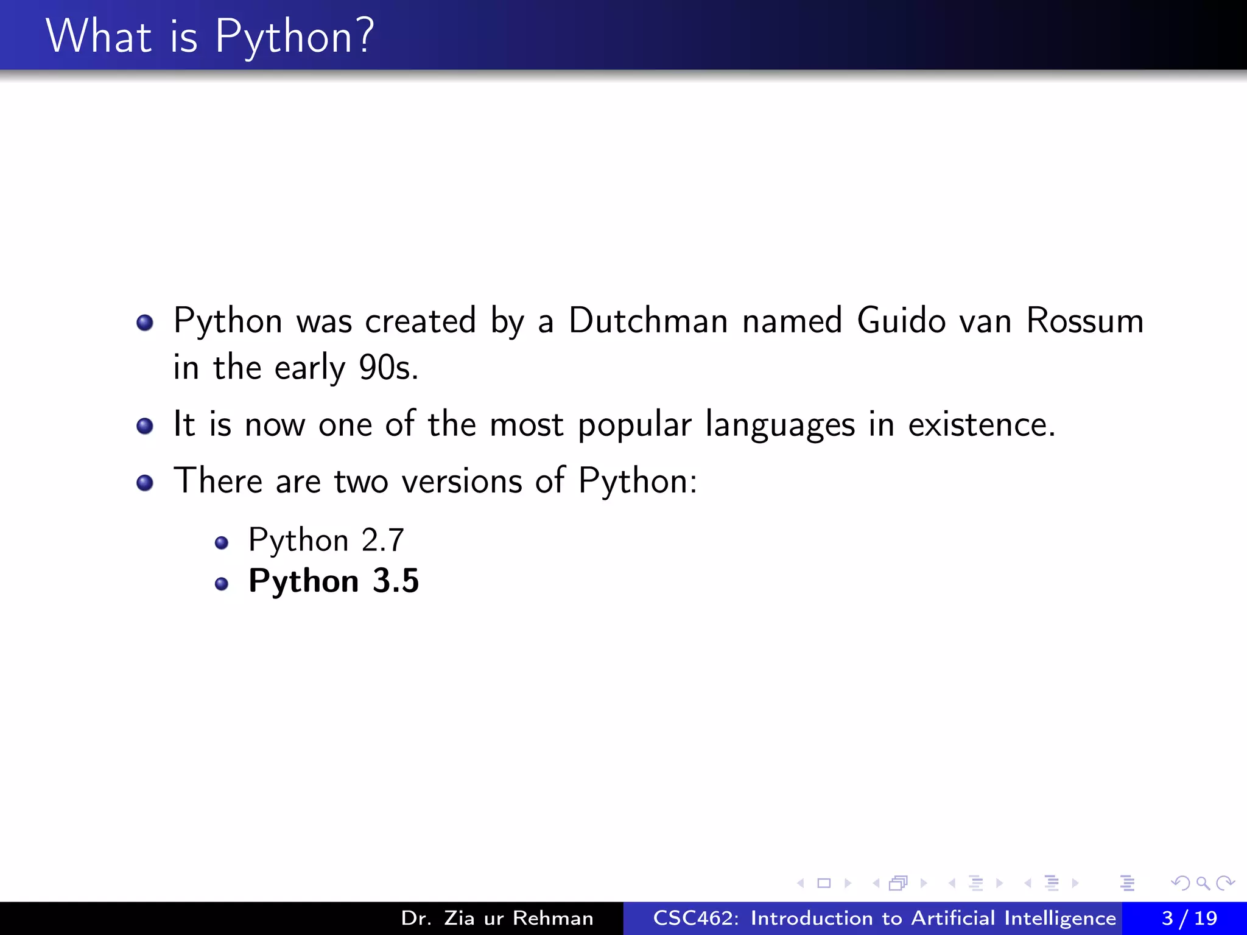This screenshot has height=935, width=1247.
Task: Go to next slide arrow
Action: [x=848, y=883]
